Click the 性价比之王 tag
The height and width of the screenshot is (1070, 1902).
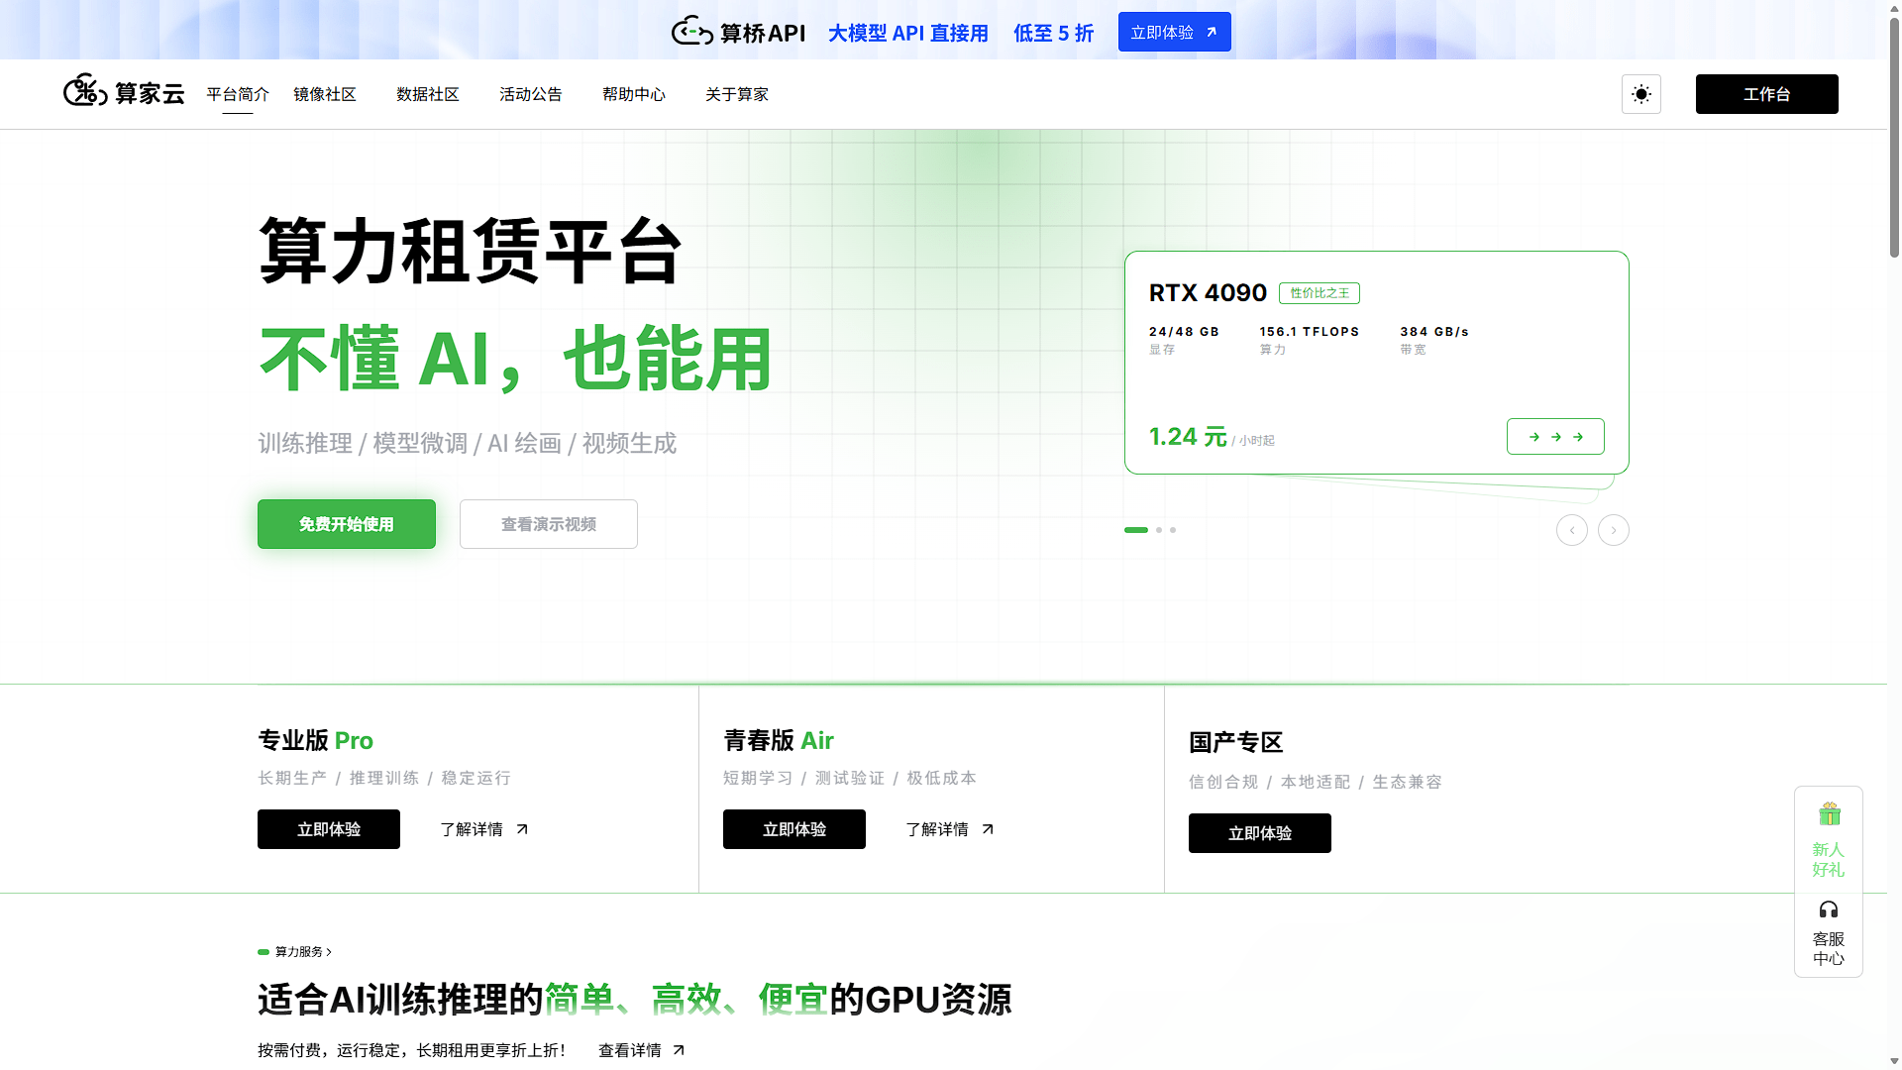tap(1320, 293)
